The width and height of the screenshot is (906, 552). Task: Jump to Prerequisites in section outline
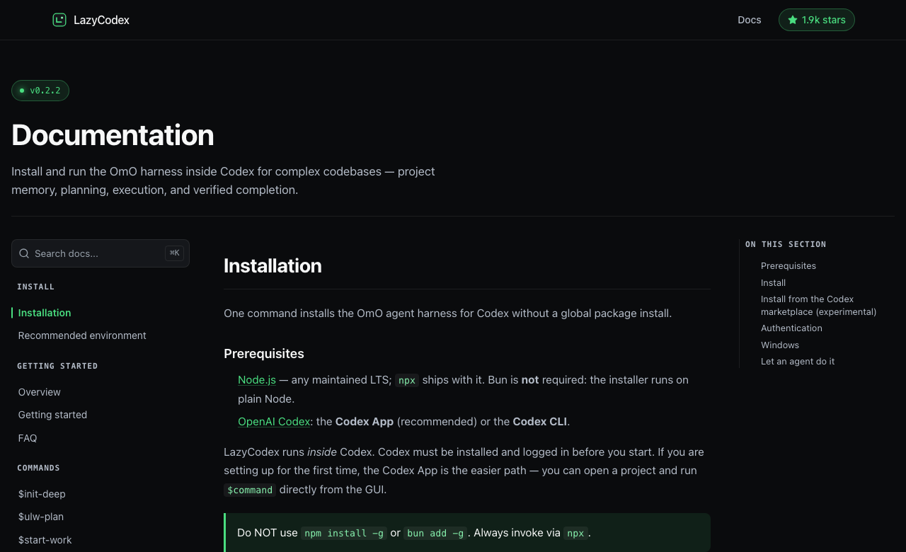789,266
